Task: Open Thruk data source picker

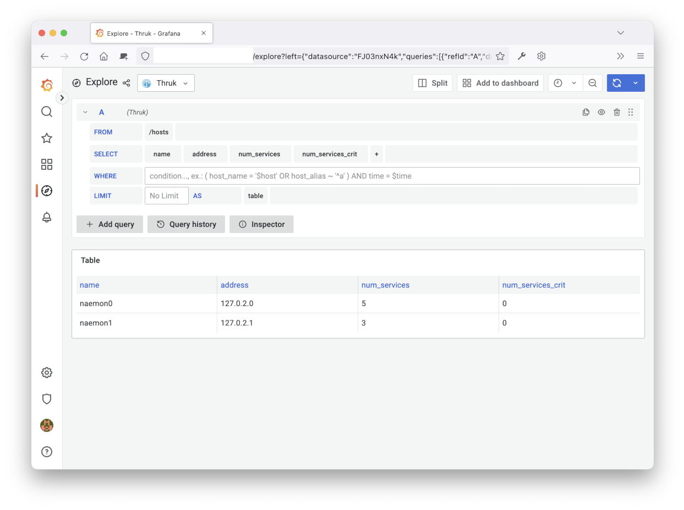Action: [166, 83]
